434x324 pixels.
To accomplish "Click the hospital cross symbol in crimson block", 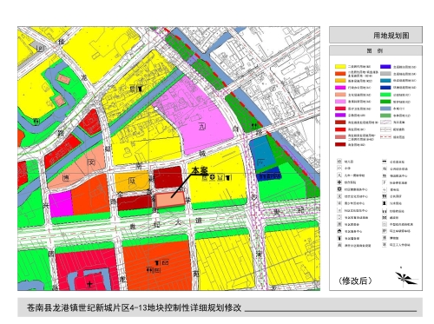I will coord(90,284).
